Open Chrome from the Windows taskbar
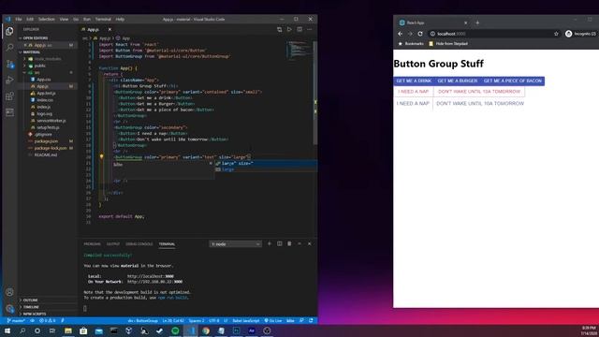Image resolution: width=599 pixels, height=337 pixels. 206,330
